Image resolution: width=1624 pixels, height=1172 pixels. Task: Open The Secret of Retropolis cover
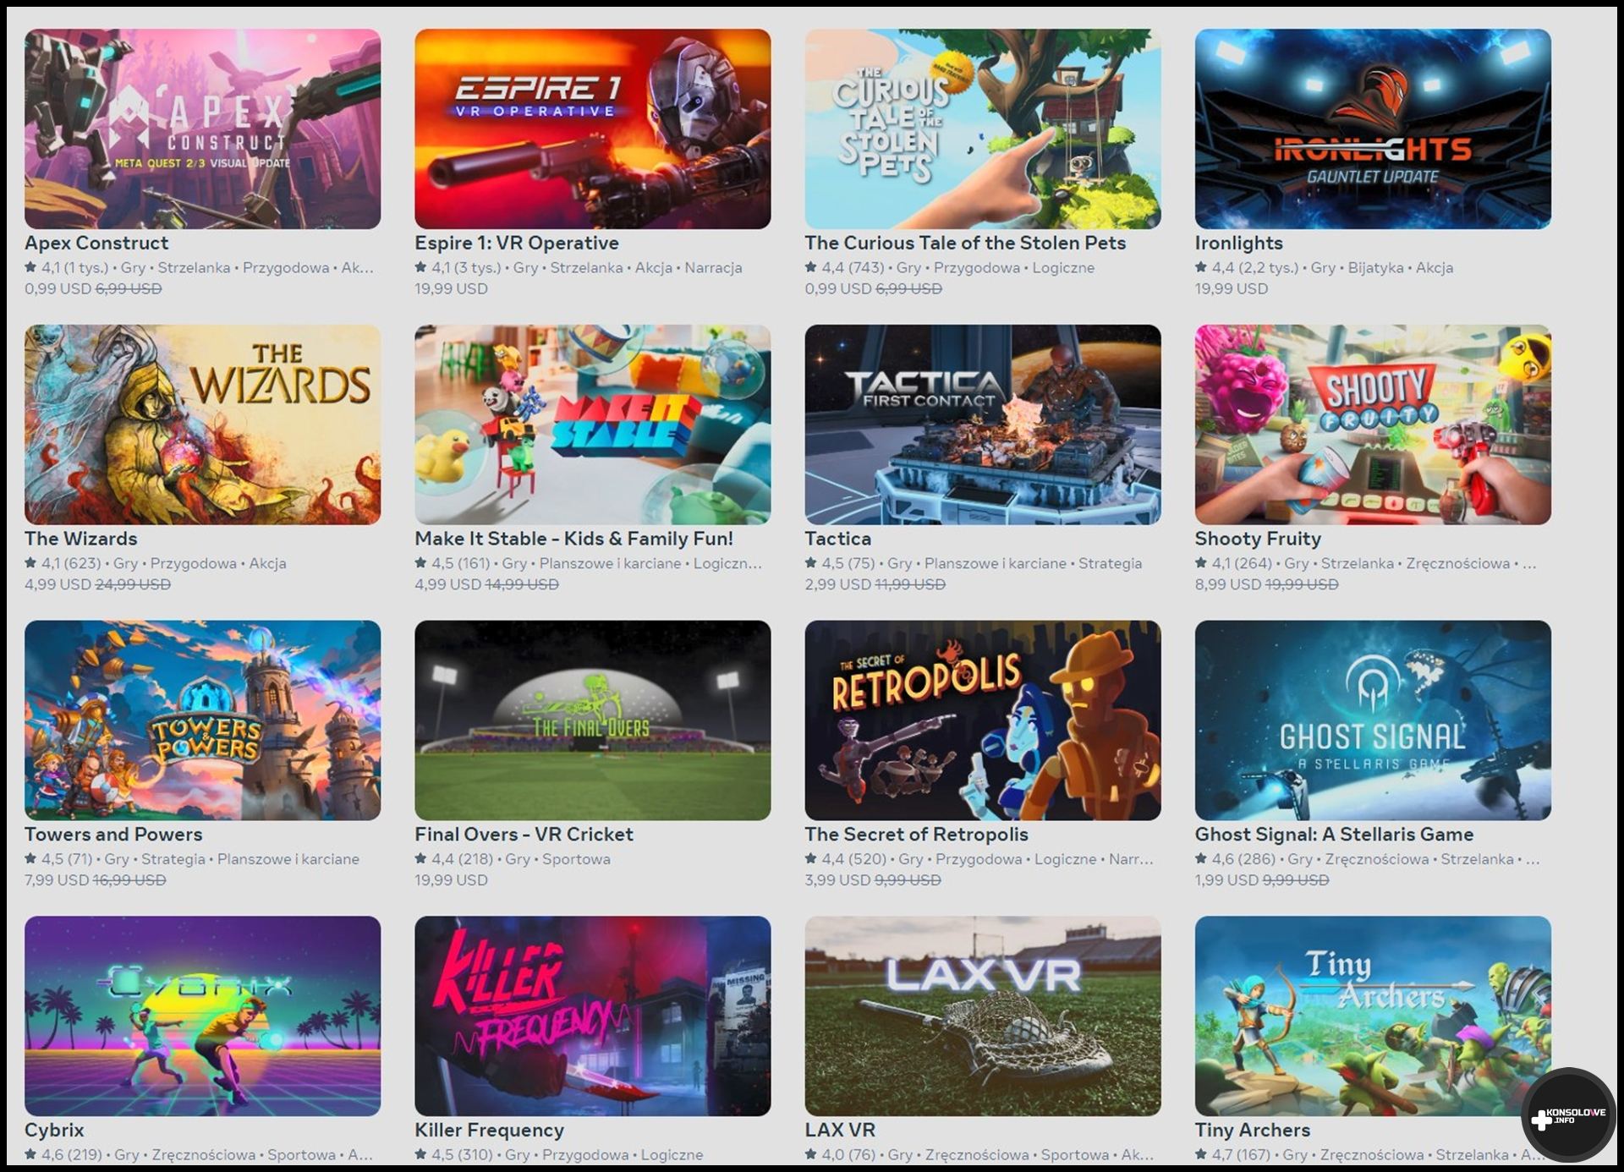(983, 720)
